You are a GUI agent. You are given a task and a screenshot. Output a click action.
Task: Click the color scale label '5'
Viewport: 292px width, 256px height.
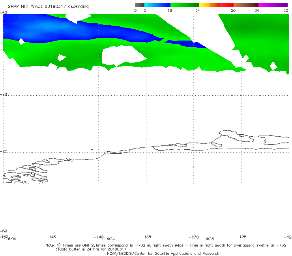tap(145, 11)
